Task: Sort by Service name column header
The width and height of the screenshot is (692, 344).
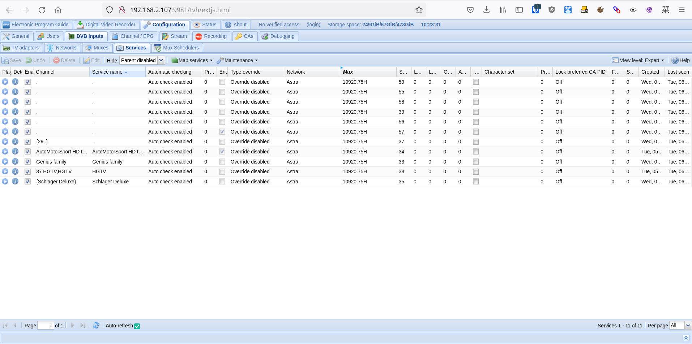Action: [118, 72]
